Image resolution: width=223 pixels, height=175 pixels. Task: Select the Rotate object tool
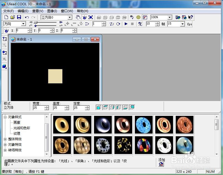(84, 17)
